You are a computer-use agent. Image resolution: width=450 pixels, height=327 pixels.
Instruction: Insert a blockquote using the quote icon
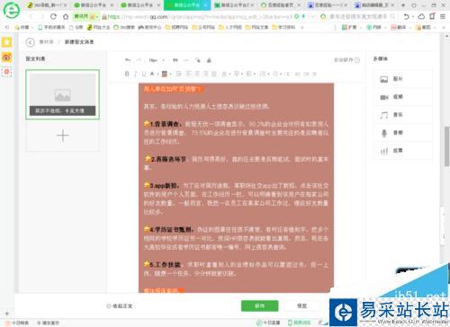pos(175,60)
